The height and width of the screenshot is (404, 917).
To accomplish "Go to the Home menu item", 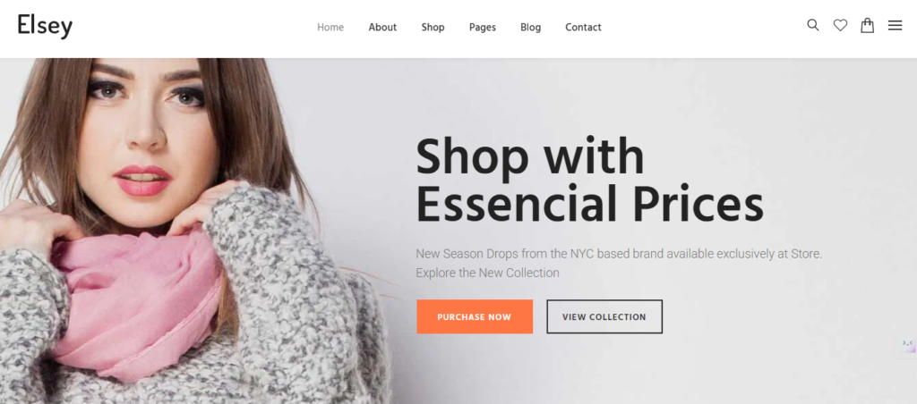I will pyautogui.click(x=330, y=28).
